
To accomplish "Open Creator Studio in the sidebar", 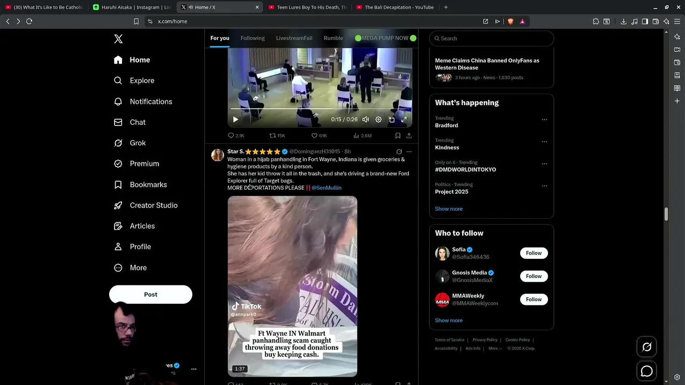I will tap(146, 205).
